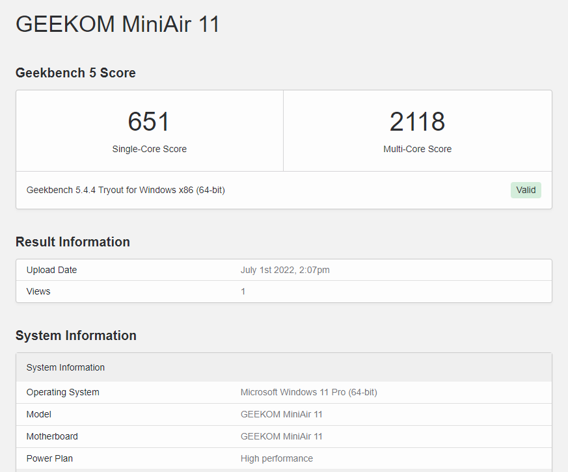The height and width of the screenshot is (472, 568).
Task: Click the Geekbench 5.4.4 Tryout version text
Action: (126, 190)
